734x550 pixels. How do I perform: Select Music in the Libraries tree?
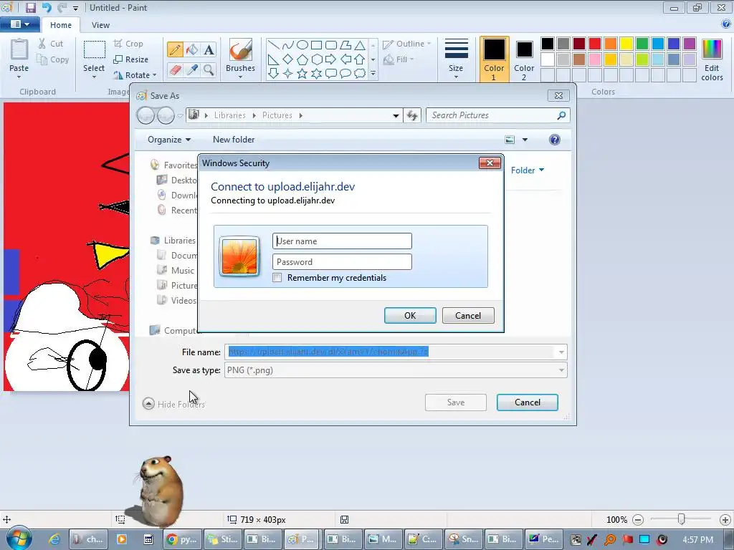pos(176,270)
